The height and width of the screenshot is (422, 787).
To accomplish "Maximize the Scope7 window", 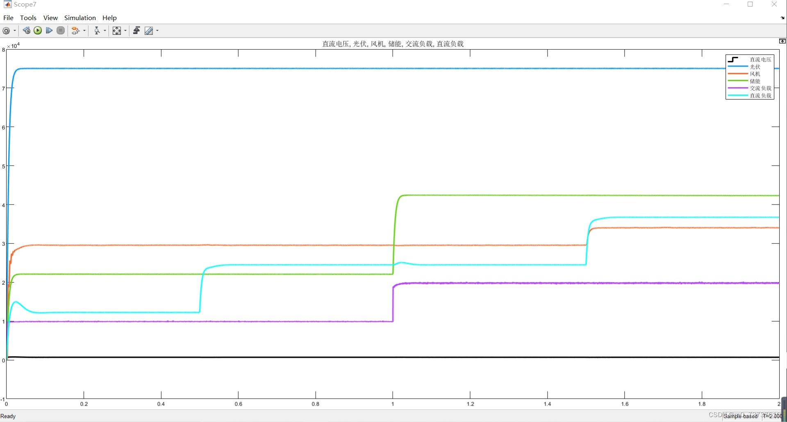I will coord(750,4).
